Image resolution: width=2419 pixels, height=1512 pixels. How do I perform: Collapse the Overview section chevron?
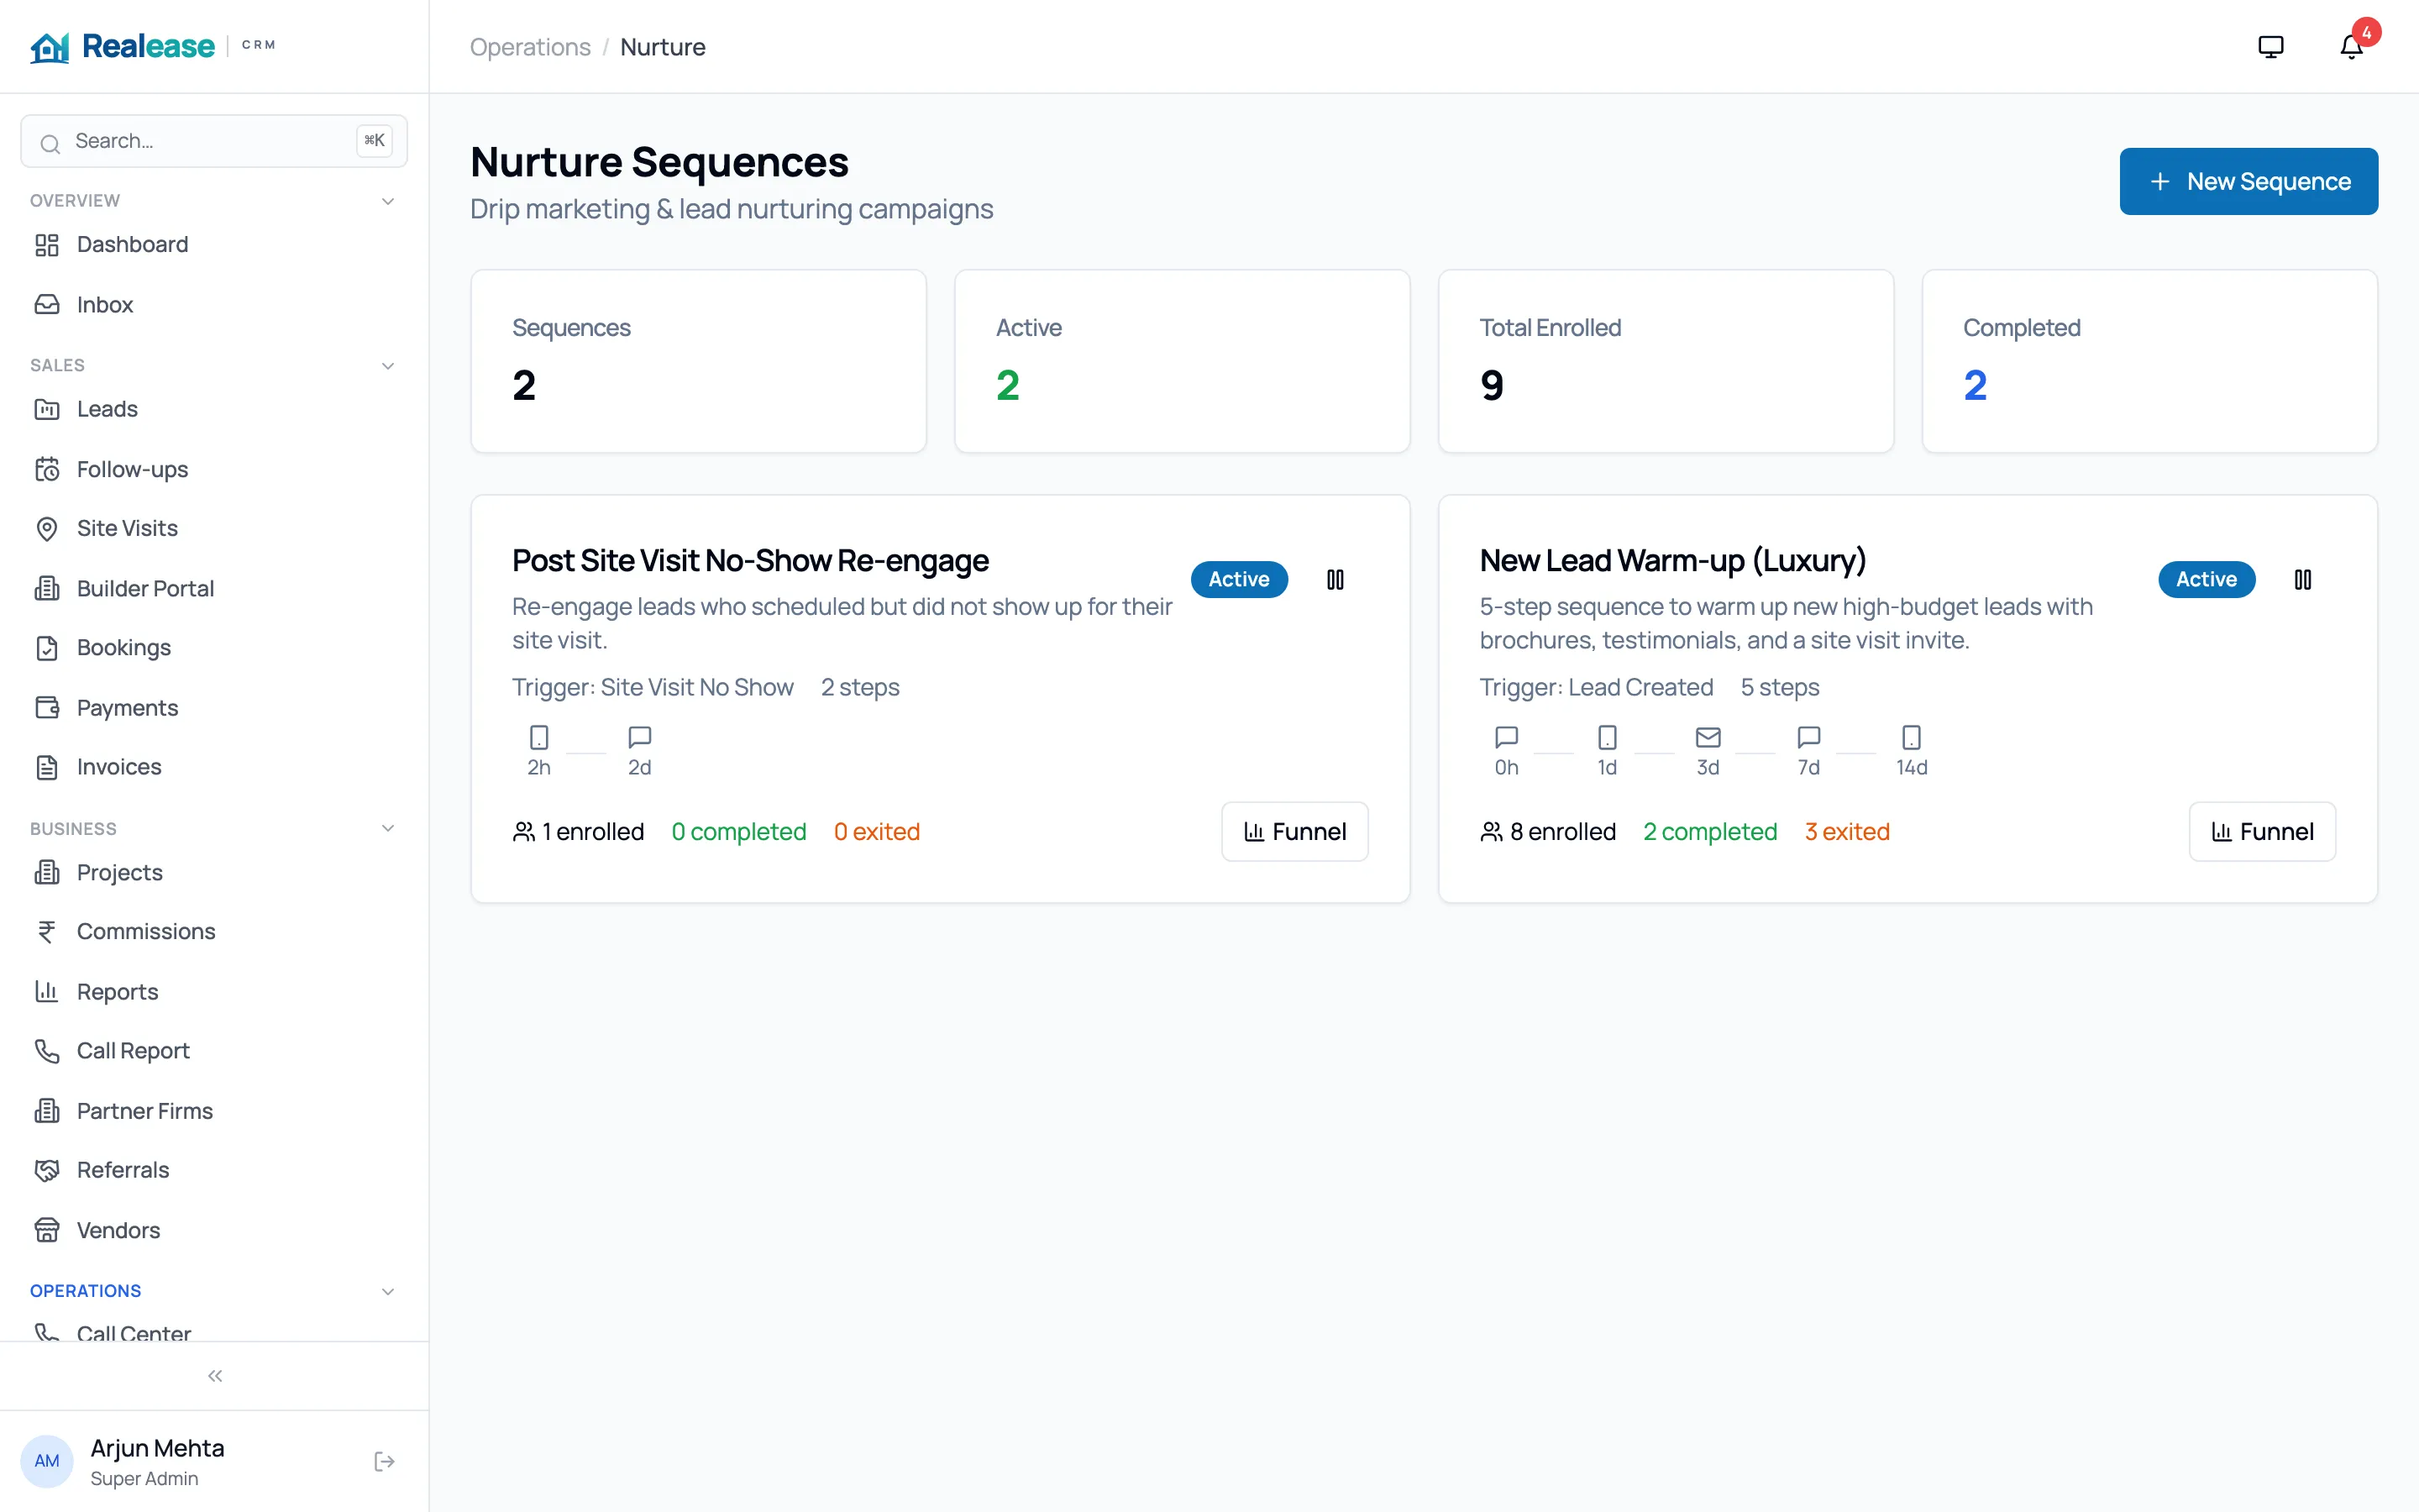[388, 201]
